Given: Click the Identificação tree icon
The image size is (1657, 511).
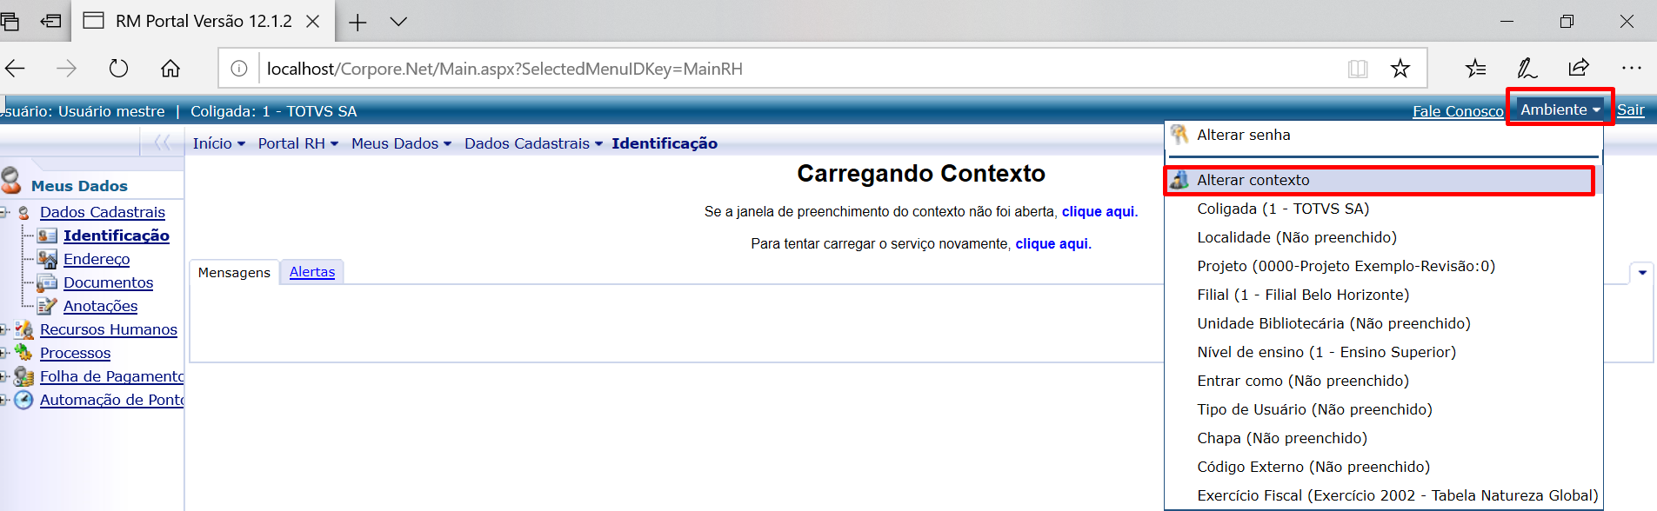Looking at the screenshot, I should pos(48,236).
